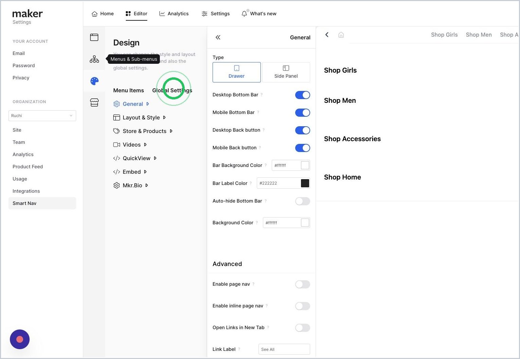Click help icon next to Bar Label Color

point(251,183)
